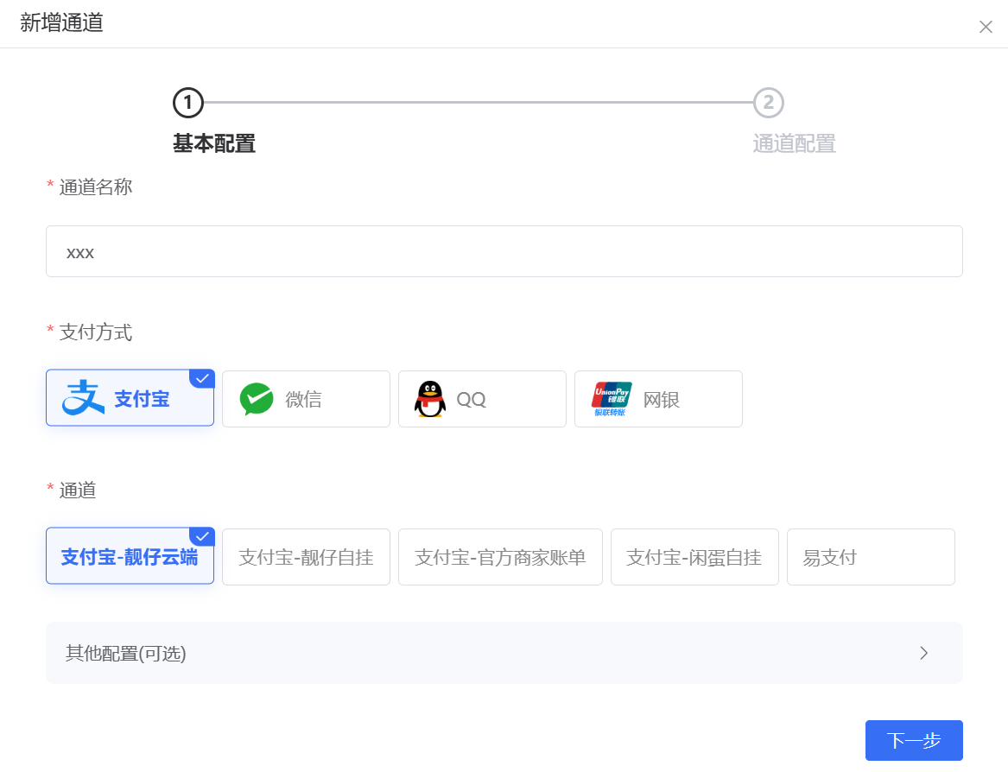This screenshot has width=1008, height=772.
Task: Focus the 通道名称 input field
Action: [504, 251]
